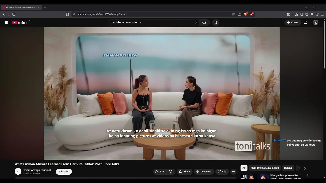View site information in address bar
The height and width of the screenshot is (183, 326).
[74, 14]
